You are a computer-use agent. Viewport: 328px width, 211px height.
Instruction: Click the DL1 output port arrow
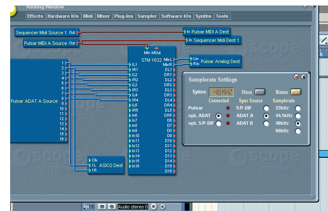coord(174,70)
